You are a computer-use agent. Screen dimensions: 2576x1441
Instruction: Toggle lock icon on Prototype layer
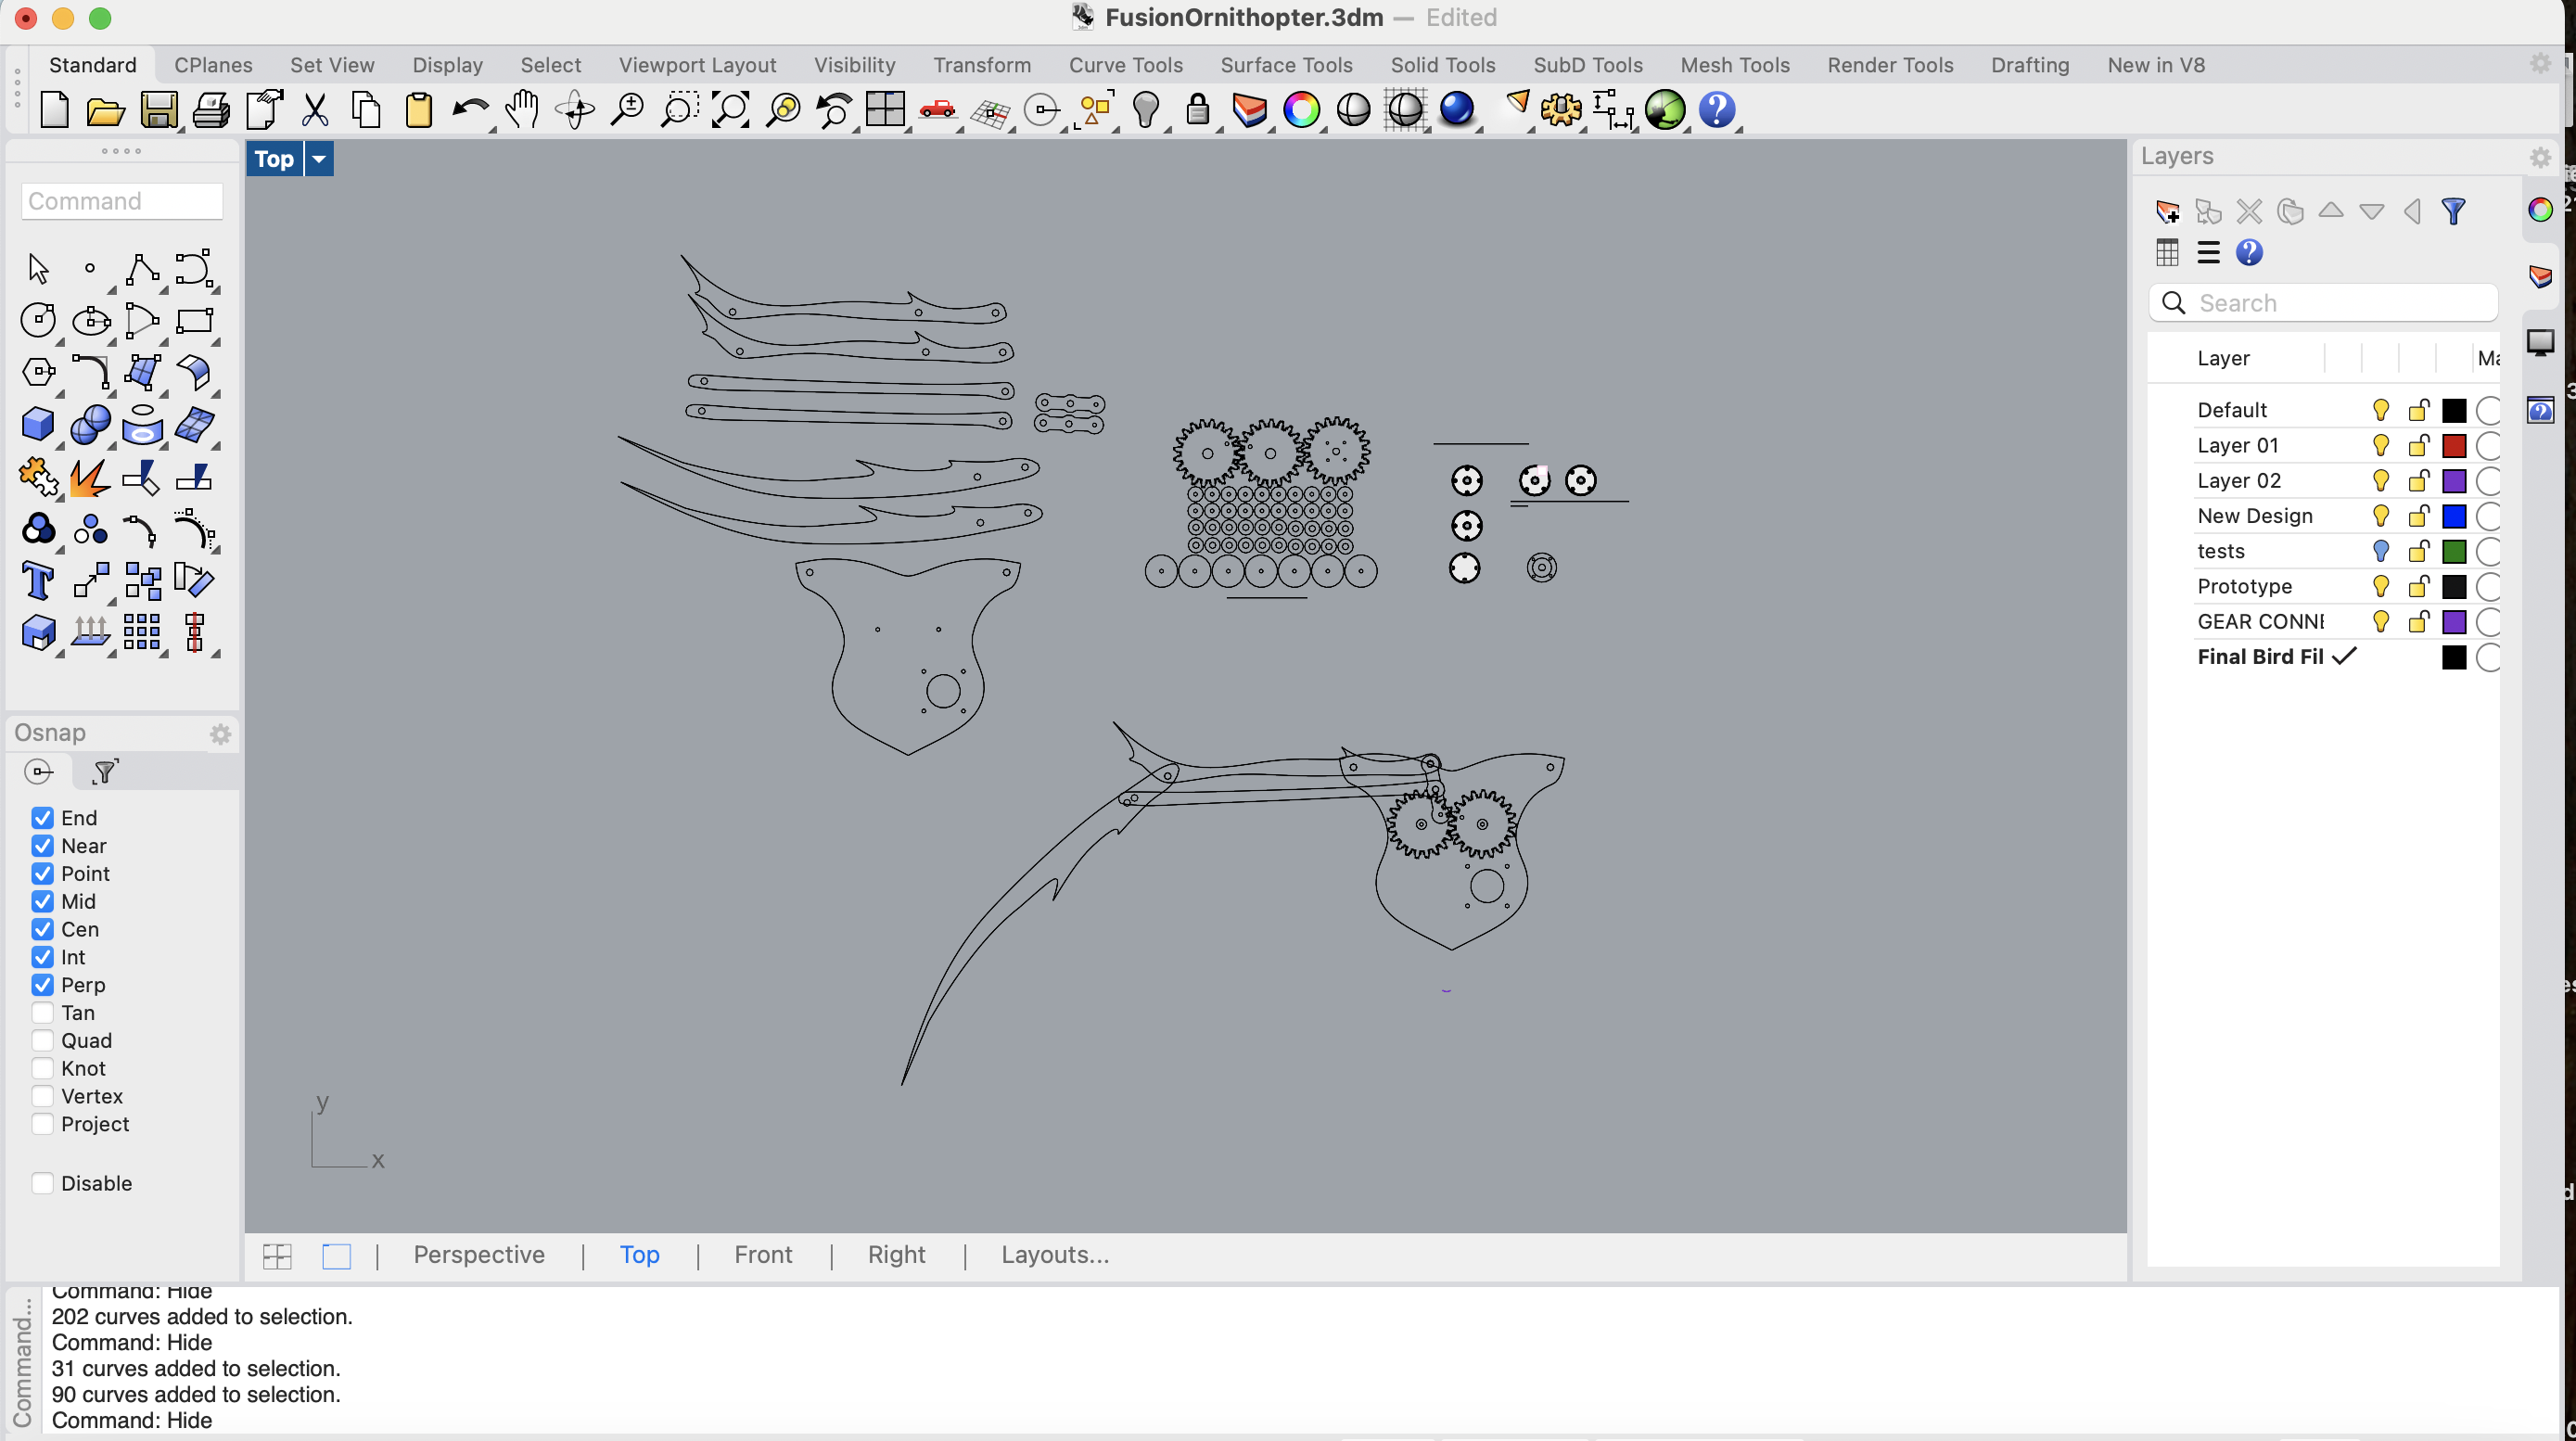tap(2418, 587)
